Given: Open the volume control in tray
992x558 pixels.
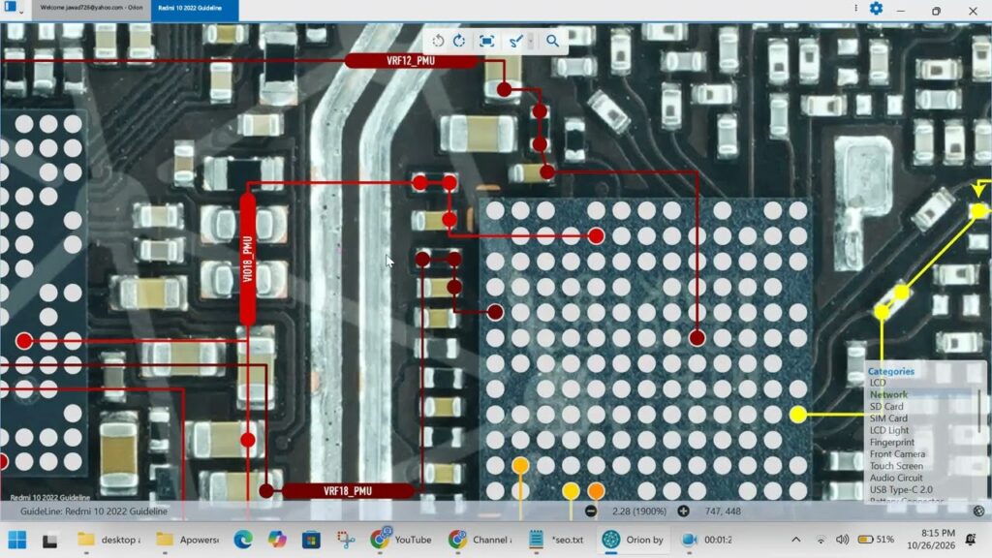Looking at the screenshot, I should coord(842,540).
